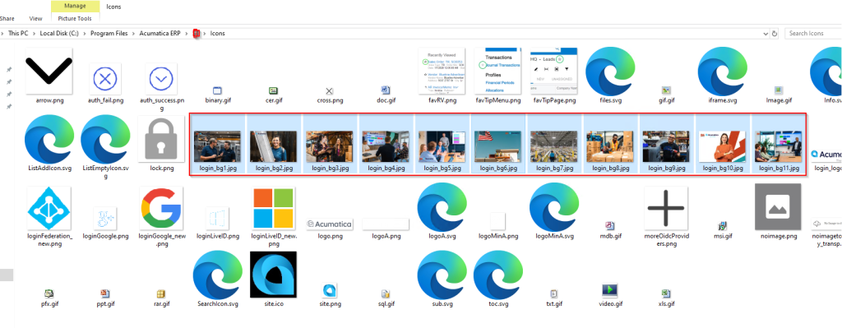Select ppt.gif file
This screenshot has width=842, height=328.
tap(105, 293)
